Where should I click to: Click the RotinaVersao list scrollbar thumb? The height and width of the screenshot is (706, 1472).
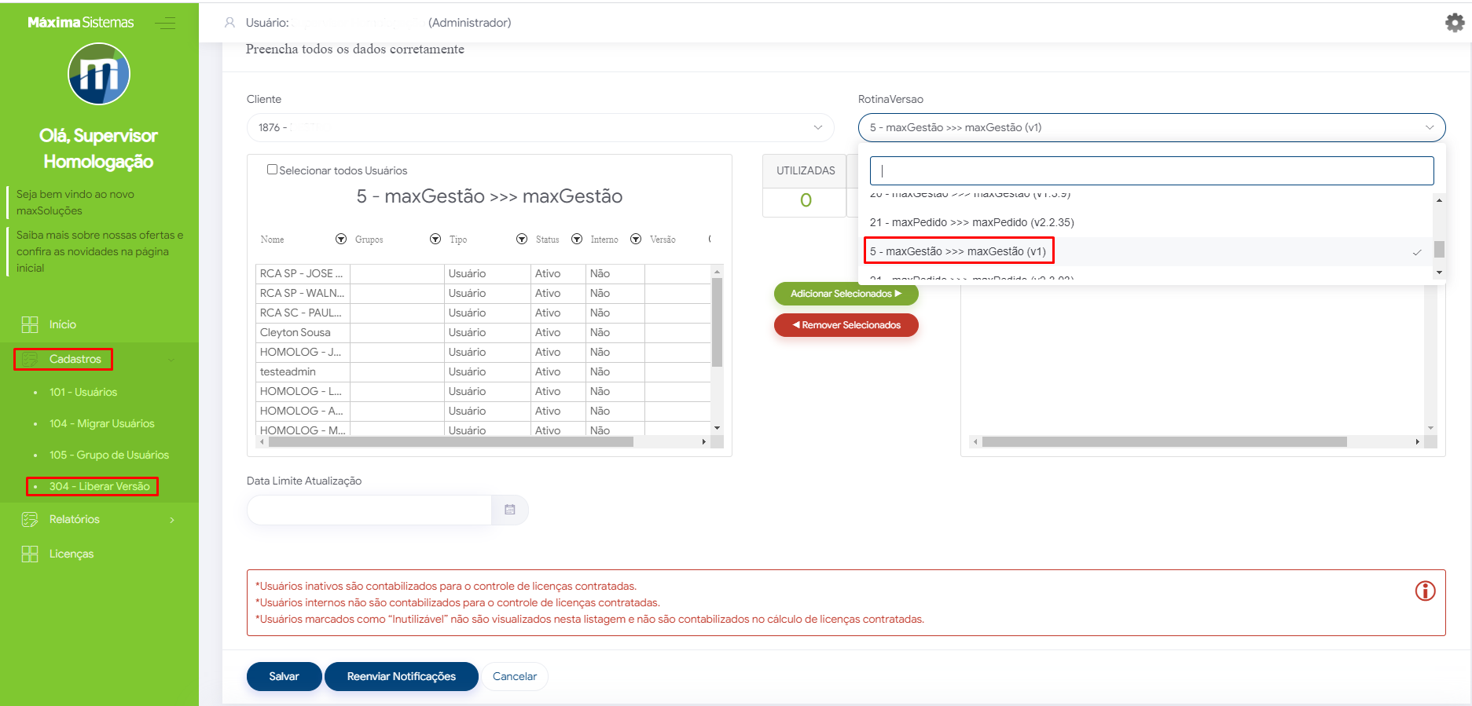tap(1439, 249)
